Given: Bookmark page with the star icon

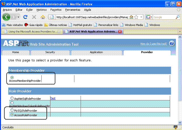Looking at the screenshot, I should (136, 17).
